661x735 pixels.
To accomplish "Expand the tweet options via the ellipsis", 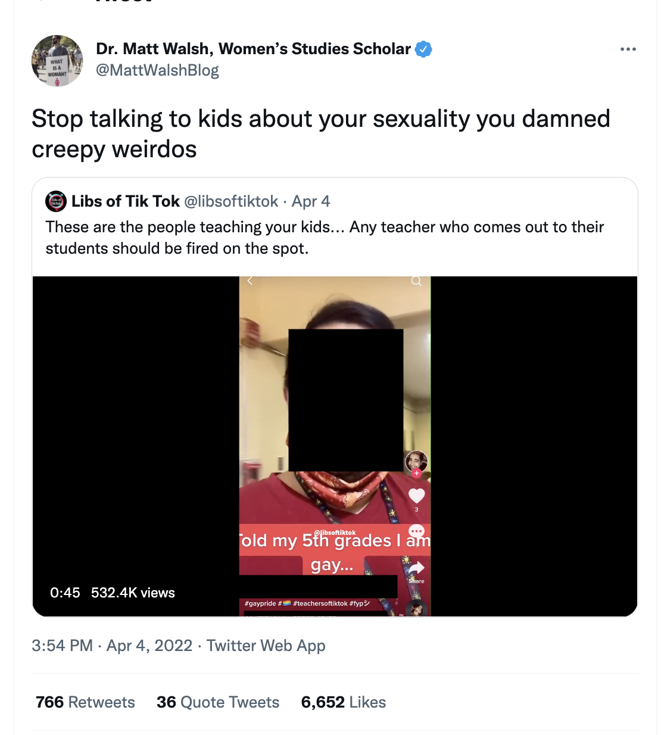I will (629, 49).
